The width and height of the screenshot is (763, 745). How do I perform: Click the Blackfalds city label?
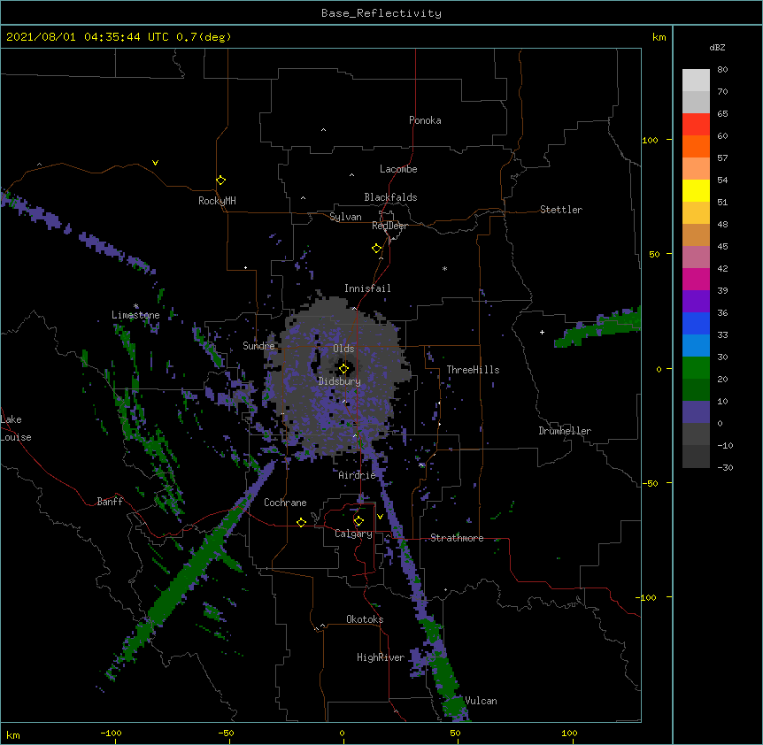(x=390, y=197)
